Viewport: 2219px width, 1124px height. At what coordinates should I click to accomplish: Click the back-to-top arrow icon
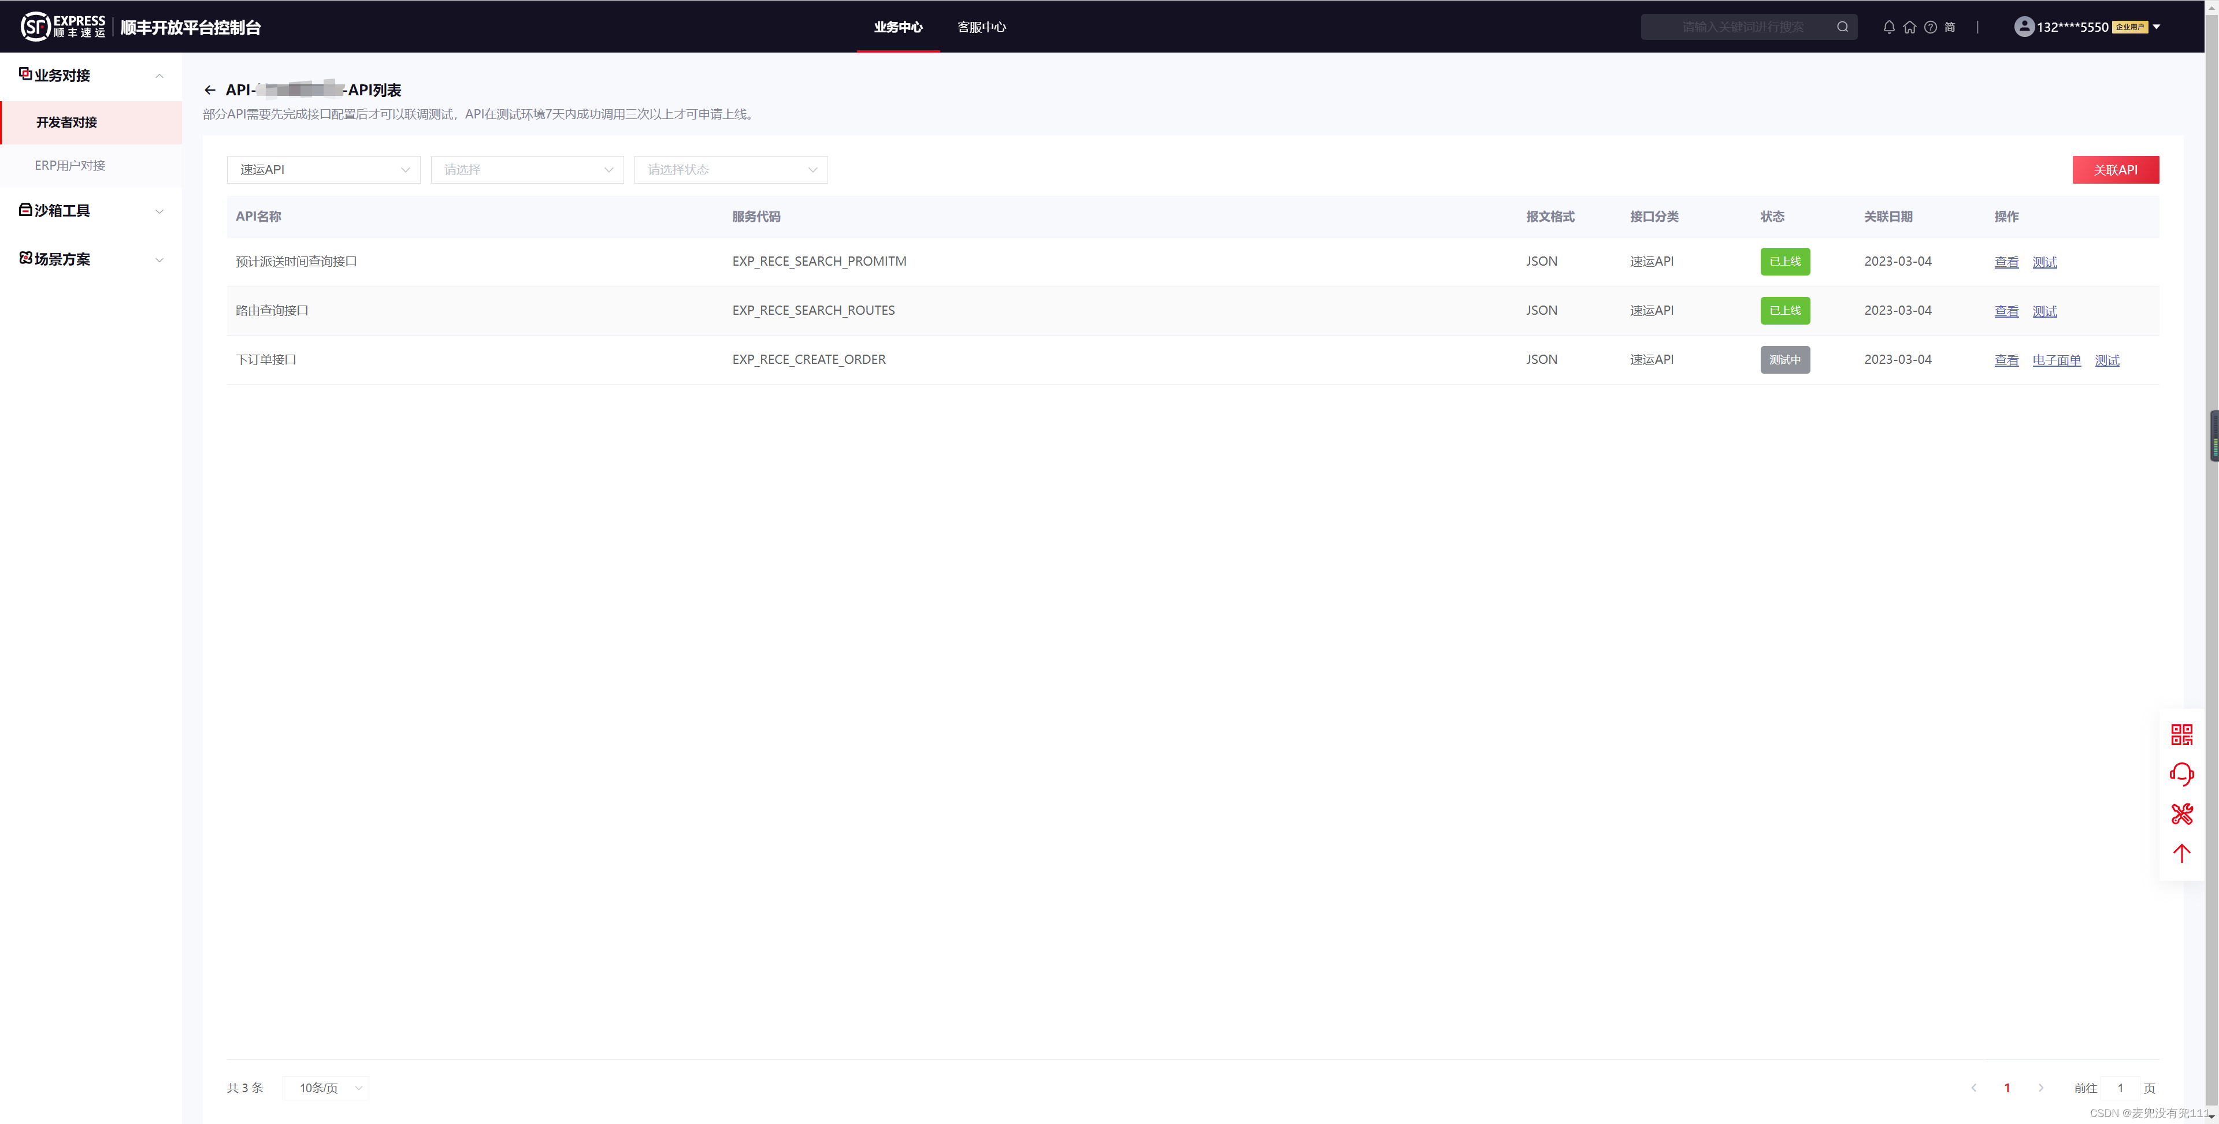2181,854
